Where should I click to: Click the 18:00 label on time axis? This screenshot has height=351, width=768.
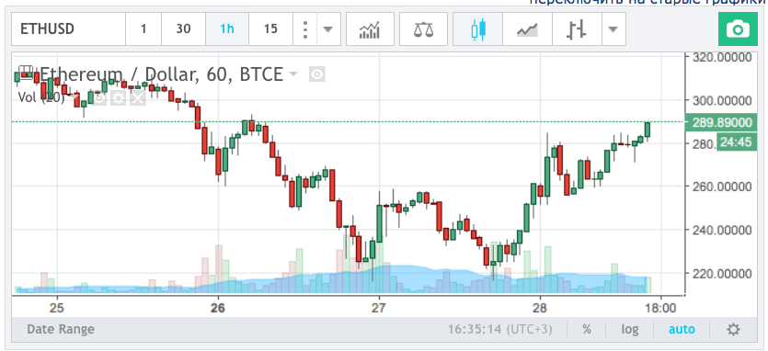tap(660, 309)
